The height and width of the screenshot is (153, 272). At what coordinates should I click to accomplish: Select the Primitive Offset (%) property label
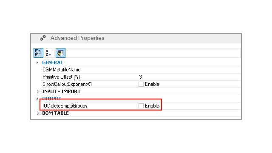coord(61,77)
